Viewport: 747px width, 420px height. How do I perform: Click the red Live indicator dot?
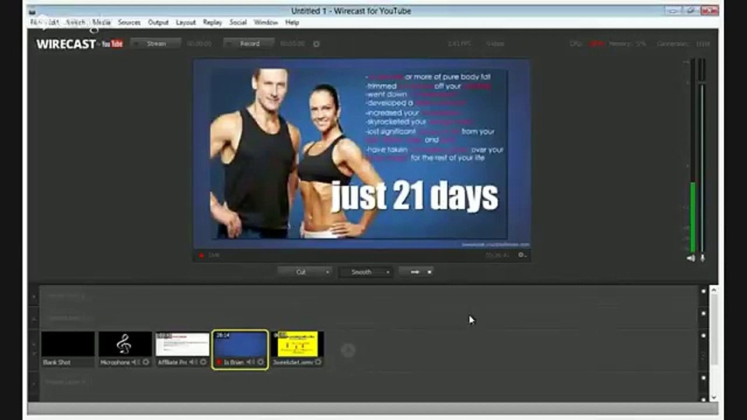coord(201,255)
